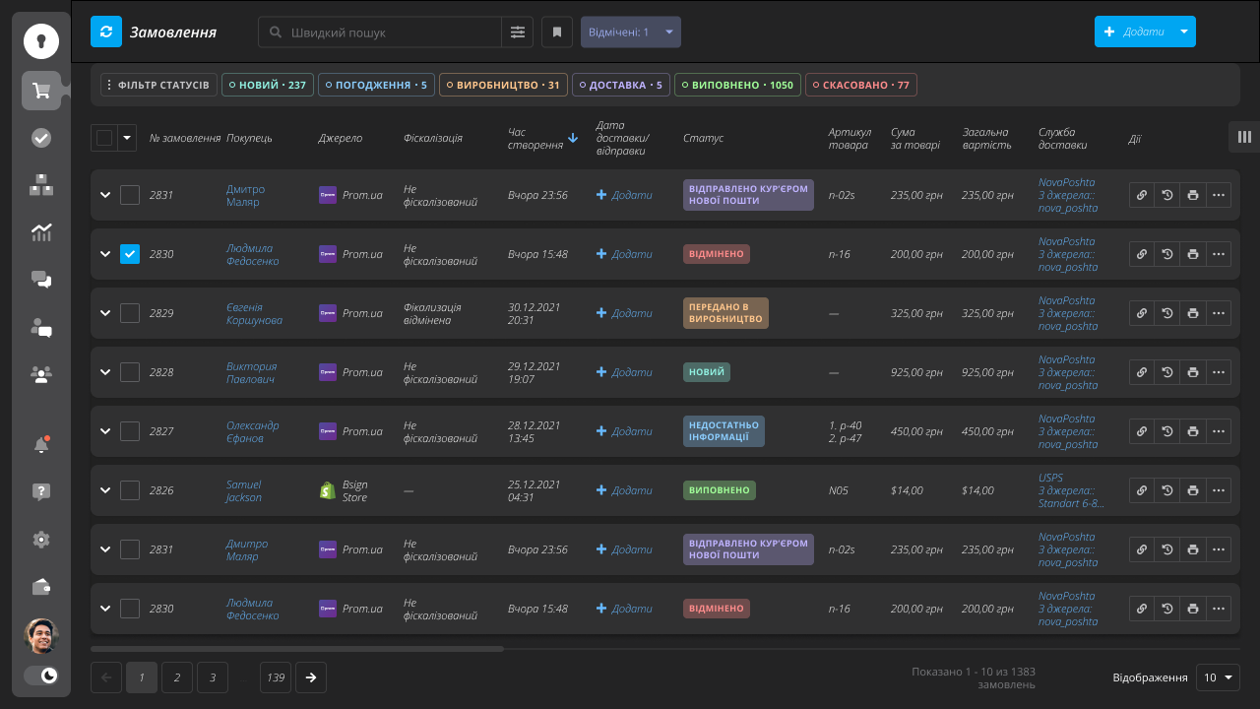Open the notifications bell in sidebar
Viewport: 1260px width, 709px height.
point(41,445)
